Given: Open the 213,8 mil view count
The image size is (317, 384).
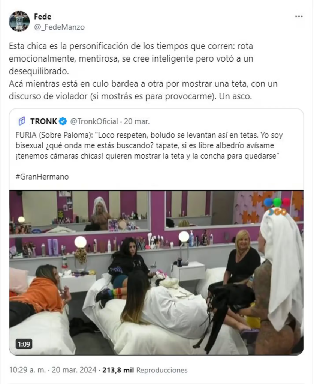Looking at the screenshot, I should [x=118, y=370].
